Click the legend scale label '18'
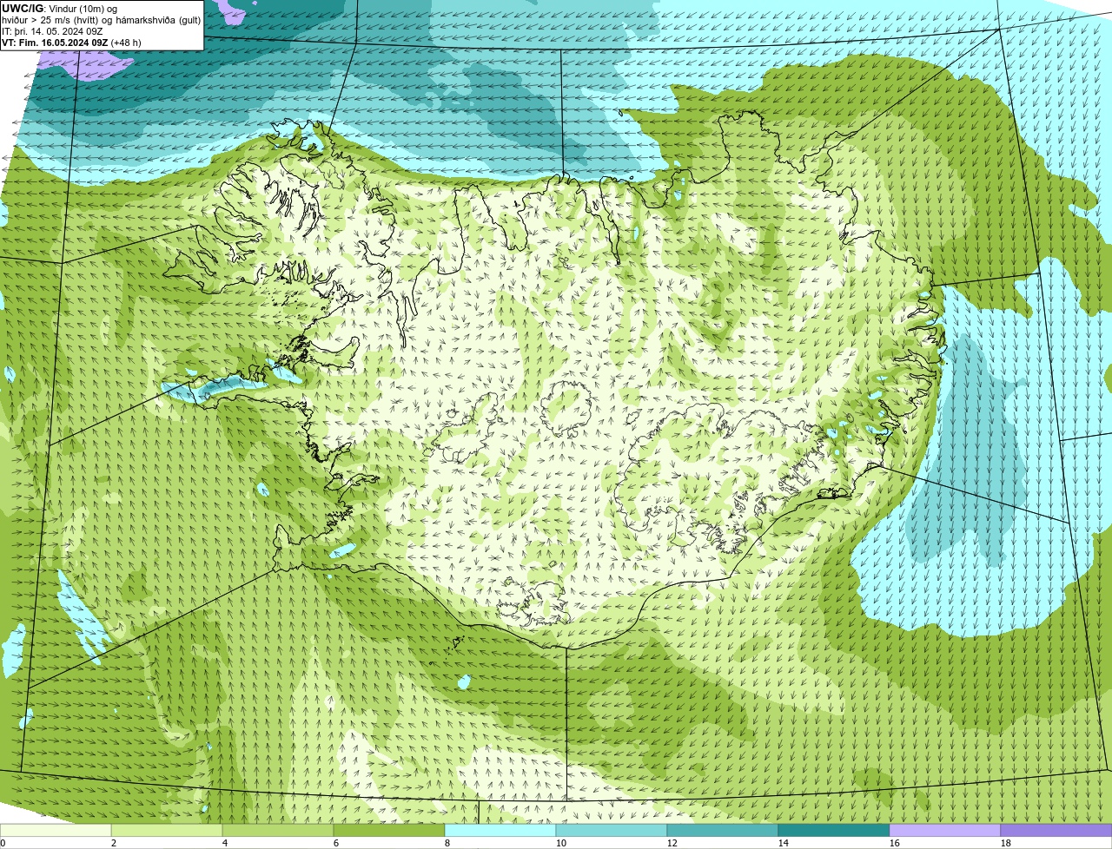Screen dimensions: 1112x849 [x=1006, y=843]
